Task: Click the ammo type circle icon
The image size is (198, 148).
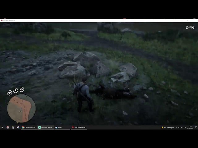Action: coord(193,27)
